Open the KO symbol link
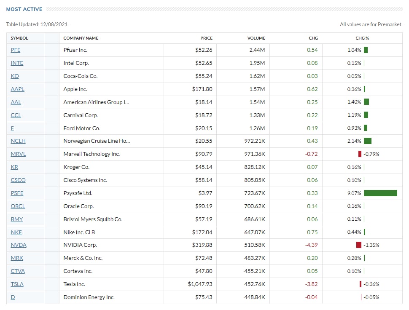Image resolution: width=409 pixels, height=310 pixels. [15, 76]
